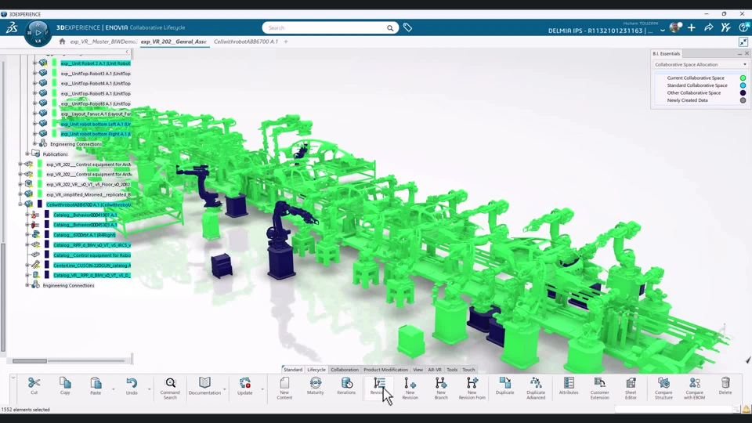This screenshot has height=423, width=752.
Task: Open the Paste dropdown arrow
Action: [x=113, y=389]
